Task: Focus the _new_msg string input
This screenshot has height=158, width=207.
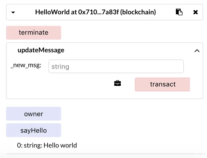Action: pos(116,66)
